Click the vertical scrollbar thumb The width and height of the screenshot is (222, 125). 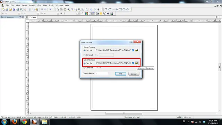220,67
